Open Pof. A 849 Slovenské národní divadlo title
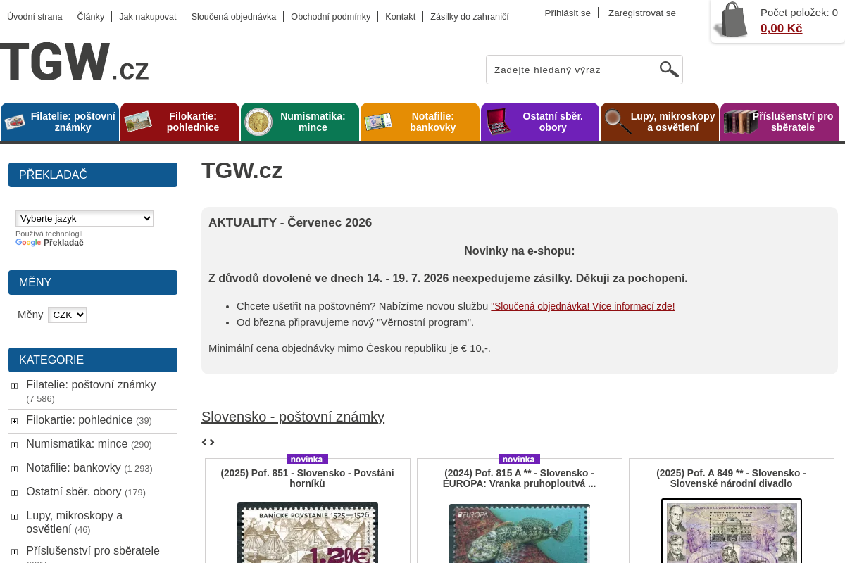The image size is (845, 563). pos(731,478)
